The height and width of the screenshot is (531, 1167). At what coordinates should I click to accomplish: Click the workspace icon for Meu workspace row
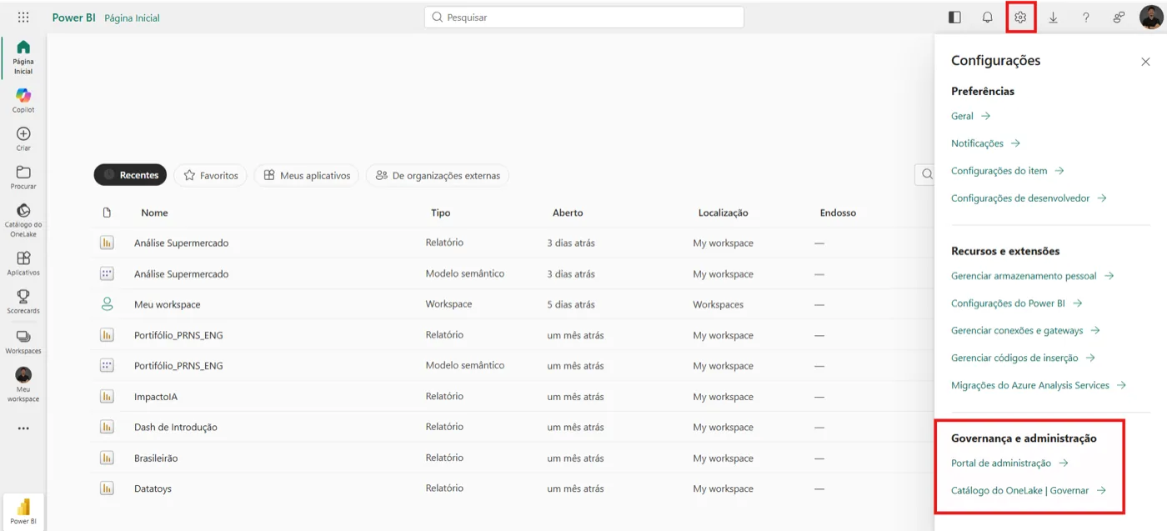click(107, 304)
